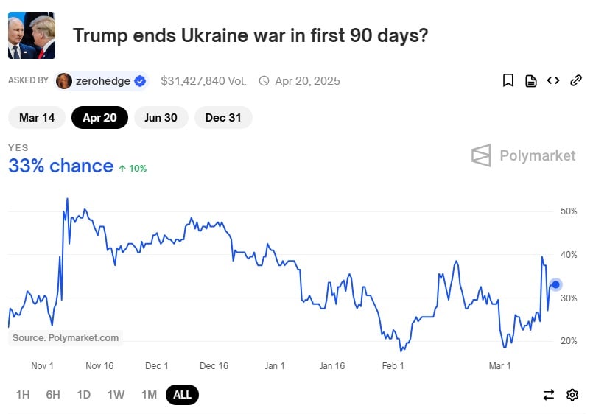593x414 pixels.
Task: Switch to the Dec 31 market
Action: (x=223, y=118)
